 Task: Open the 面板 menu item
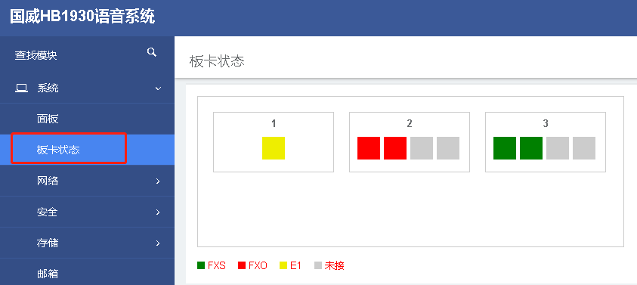[x=87, y=119]
